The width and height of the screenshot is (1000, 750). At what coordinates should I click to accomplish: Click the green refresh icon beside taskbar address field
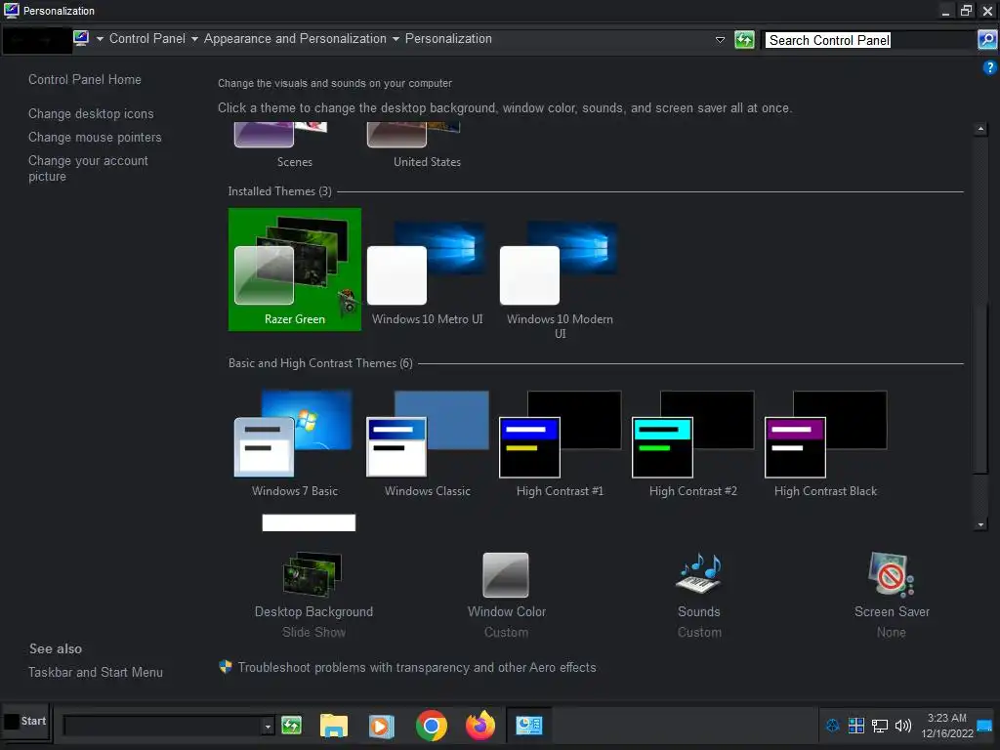click(x=291, y=726)
